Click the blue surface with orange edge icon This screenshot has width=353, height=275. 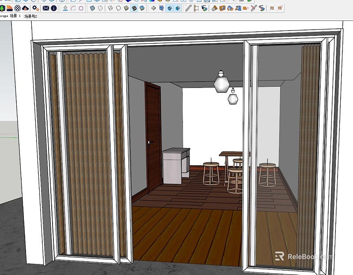[x=238, y=8]
